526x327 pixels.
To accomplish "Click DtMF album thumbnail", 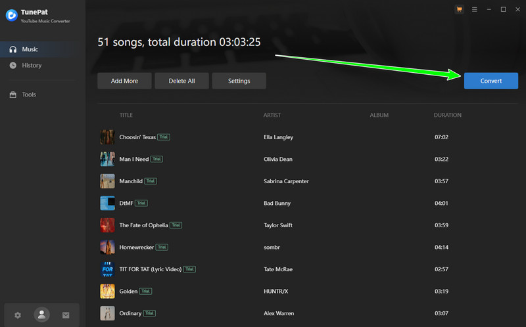I will coord(107,204).
